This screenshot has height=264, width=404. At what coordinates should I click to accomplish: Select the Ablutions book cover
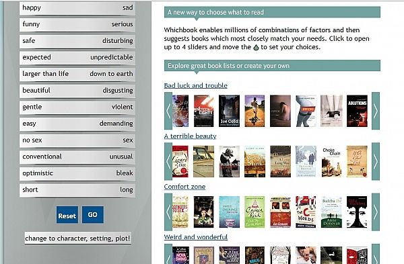(x=357, y=111)
